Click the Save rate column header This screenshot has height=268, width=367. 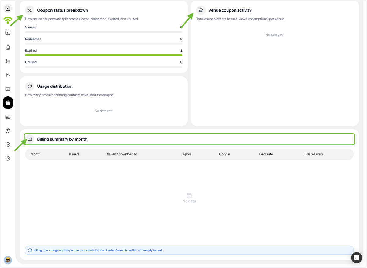click(x=266, y=154)
